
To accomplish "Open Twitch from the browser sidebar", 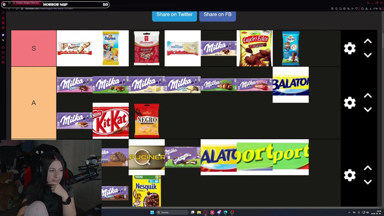I will tap(3, 35).
